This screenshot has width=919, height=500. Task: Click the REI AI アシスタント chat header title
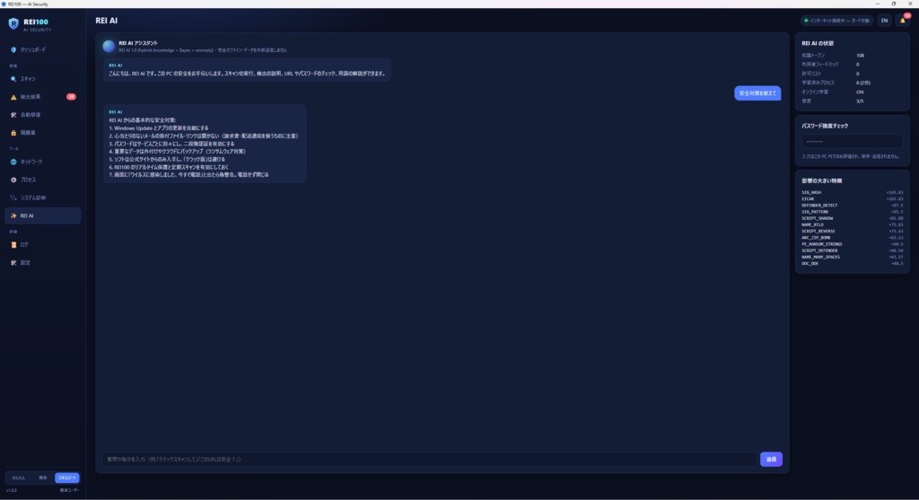click(x=137, y=43)
